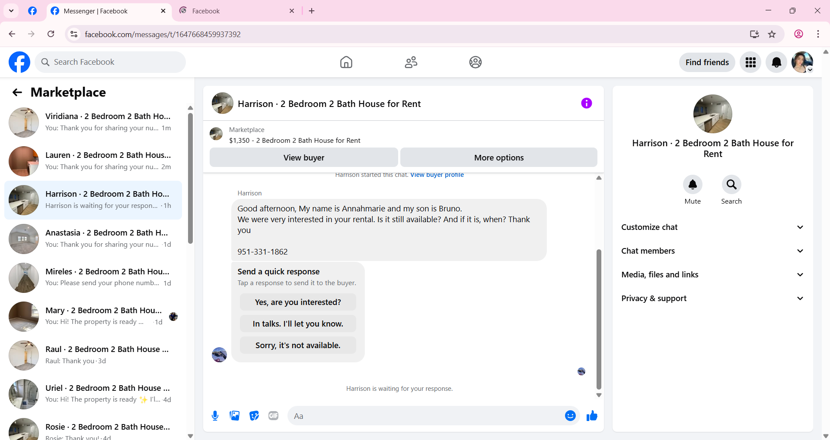
Task: Close the Messenger | Facebook tab
Action: 163,11
